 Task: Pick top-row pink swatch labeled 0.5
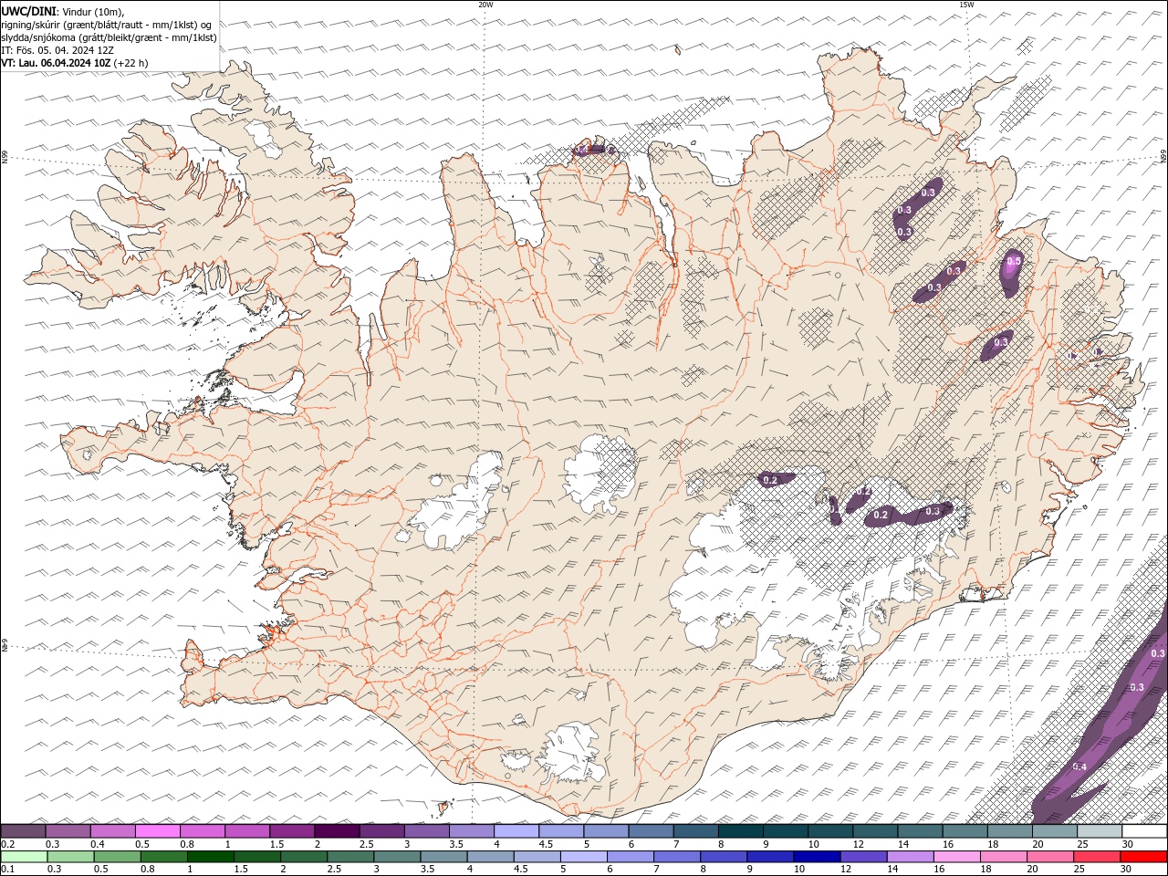click(x=157, y=831)
